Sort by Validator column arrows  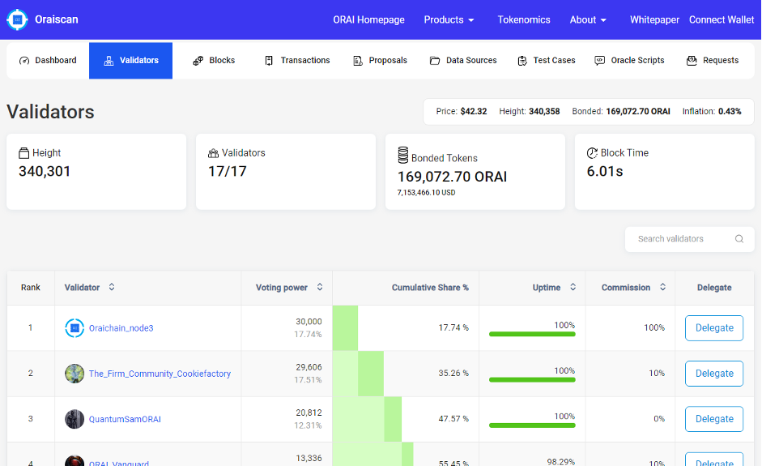pyautogui.click(x=112, y=288)
